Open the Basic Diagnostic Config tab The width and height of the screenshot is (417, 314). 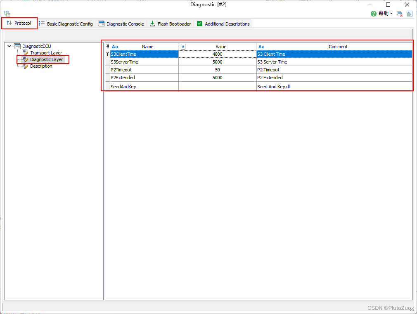click(x=66, y=24)
